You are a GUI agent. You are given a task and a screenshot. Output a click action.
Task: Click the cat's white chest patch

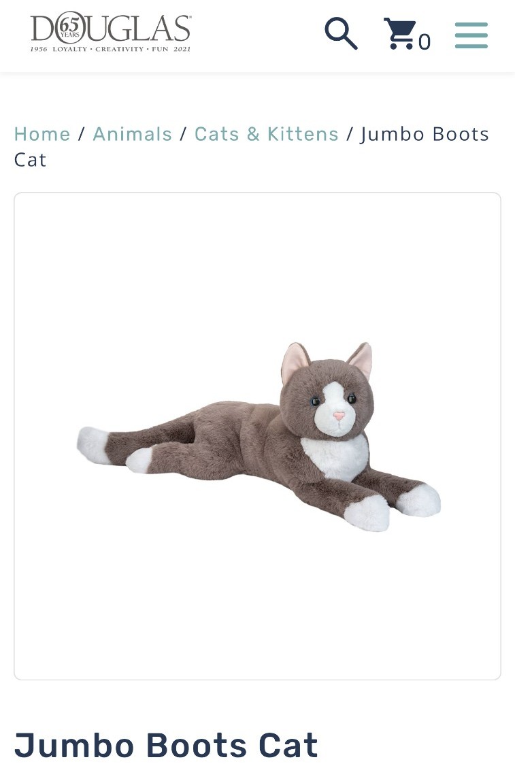[x=336, y=457]
